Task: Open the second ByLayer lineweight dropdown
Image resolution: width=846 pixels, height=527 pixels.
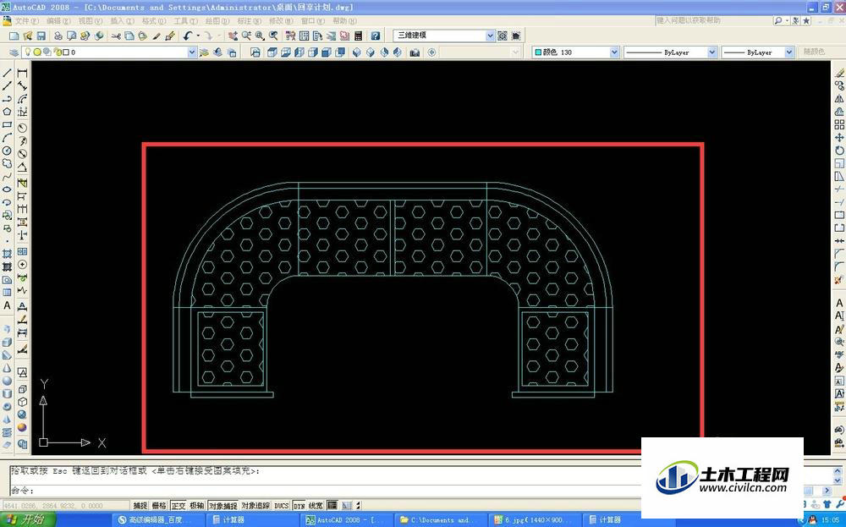Action: pos(789,52)
